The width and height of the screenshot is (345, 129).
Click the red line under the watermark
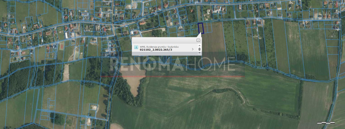click(172, 77)
